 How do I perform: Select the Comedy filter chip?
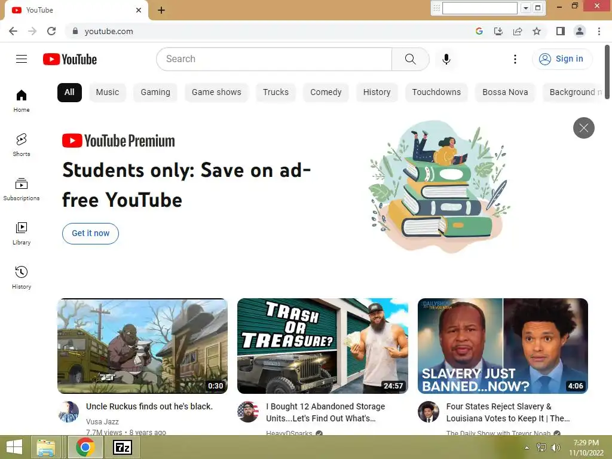coord(326,93)
